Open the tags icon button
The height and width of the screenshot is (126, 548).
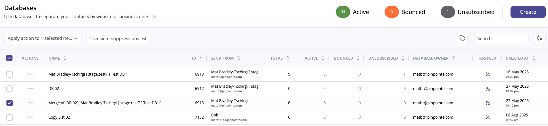tap(462, 38)
